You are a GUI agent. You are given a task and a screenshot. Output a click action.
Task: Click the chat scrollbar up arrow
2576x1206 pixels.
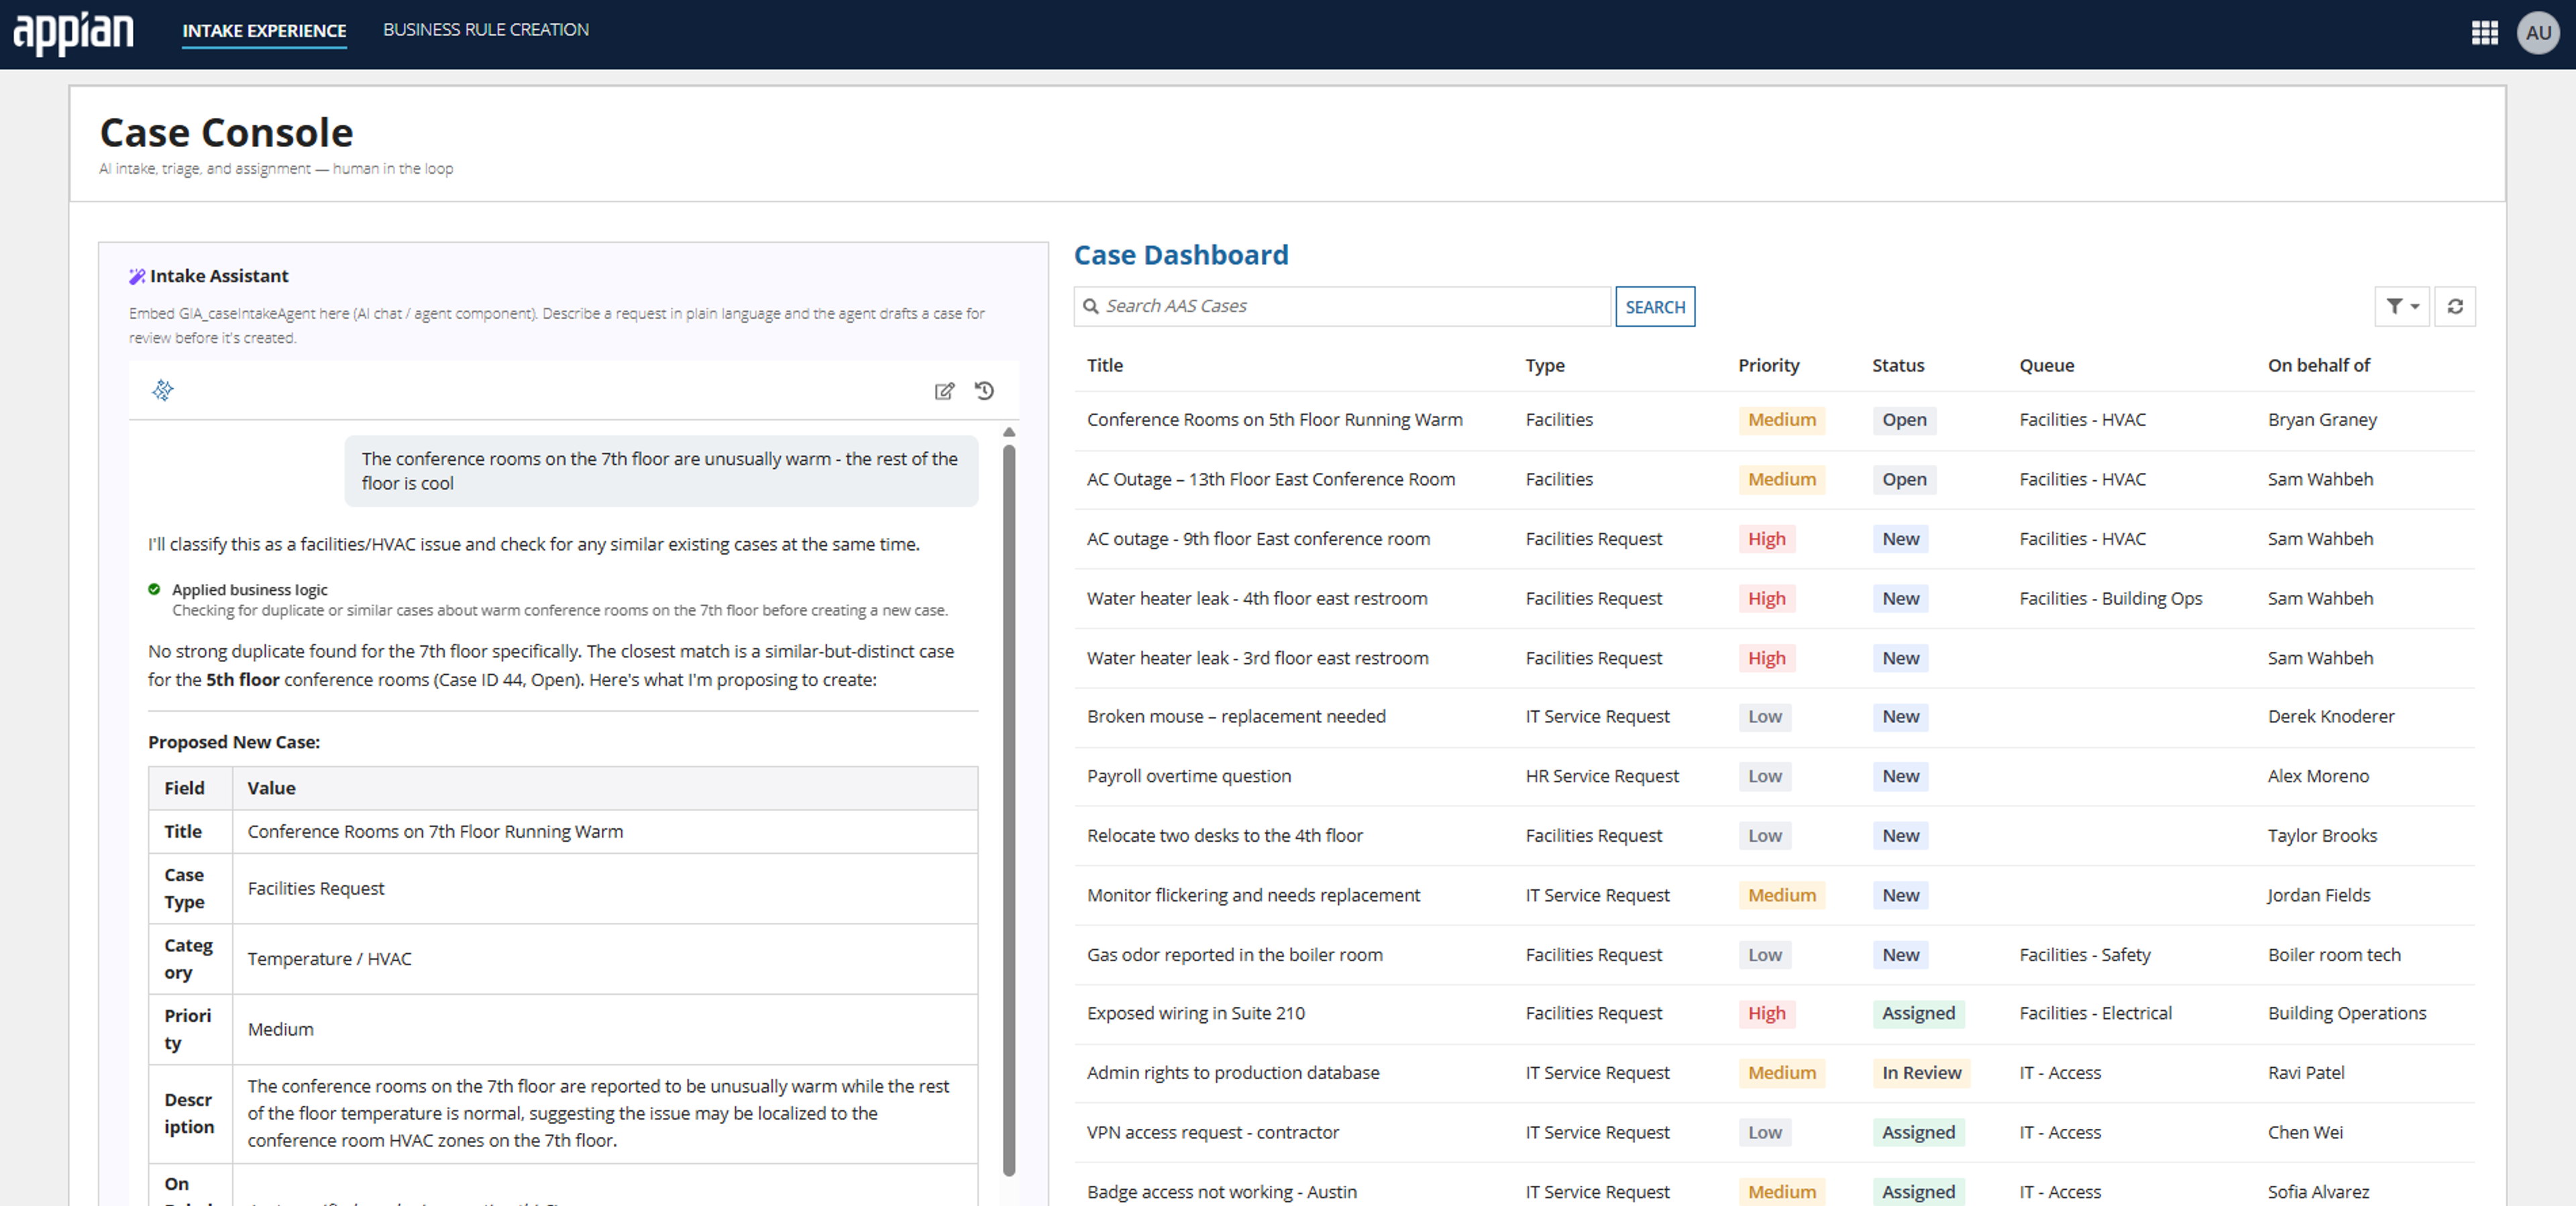coord(1009,432)
